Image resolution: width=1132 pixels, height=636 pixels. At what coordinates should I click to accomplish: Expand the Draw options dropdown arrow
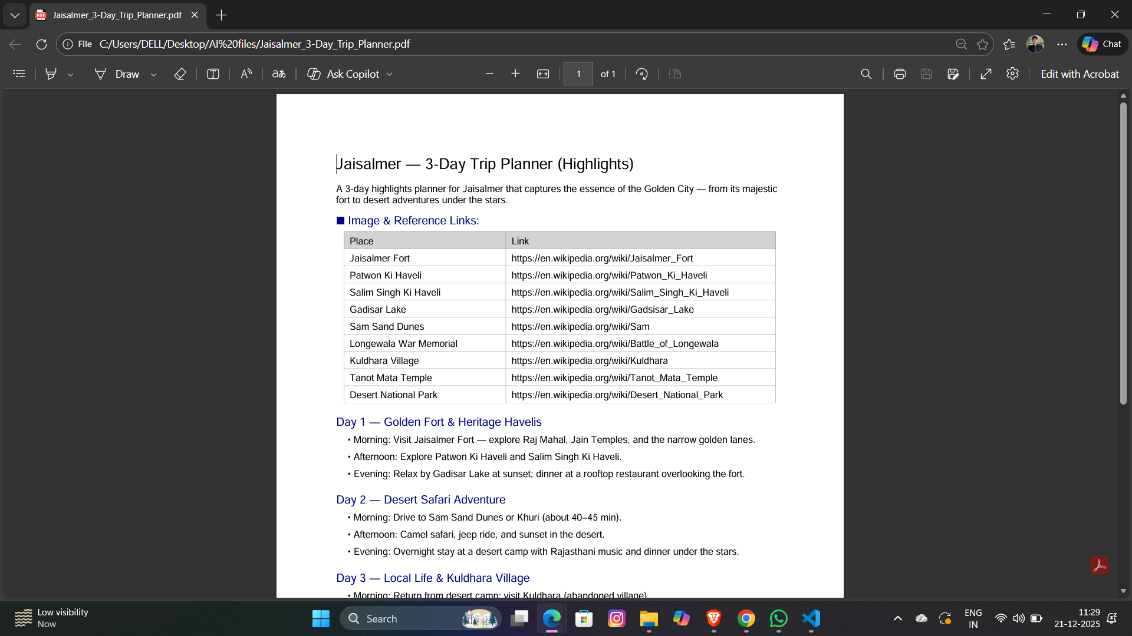pyautogui.click(x=154, y=74)
